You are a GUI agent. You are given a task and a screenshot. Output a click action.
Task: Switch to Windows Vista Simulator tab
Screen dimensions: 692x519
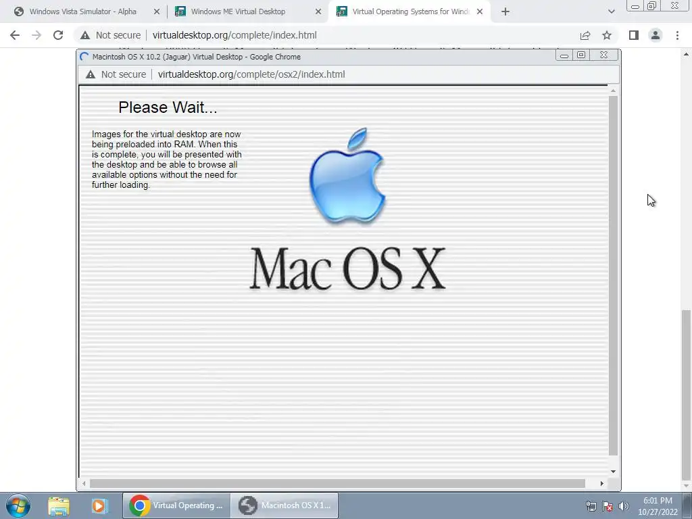(x=83, y=11)
